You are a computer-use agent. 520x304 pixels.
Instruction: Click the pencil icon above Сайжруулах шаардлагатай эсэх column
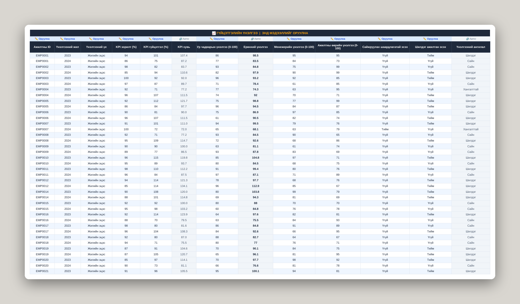[x=379, y=39]
